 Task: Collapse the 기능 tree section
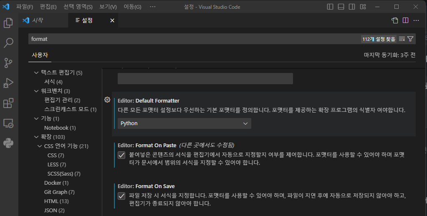click(36, 118)
